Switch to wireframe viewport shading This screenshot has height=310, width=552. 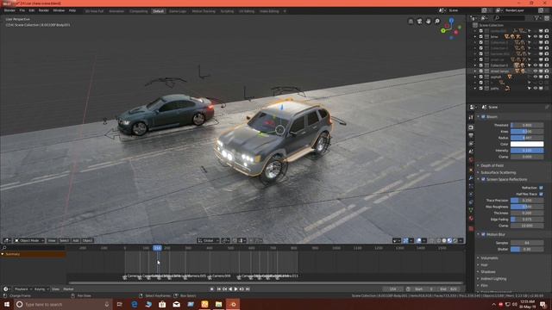tap(439, 240)
